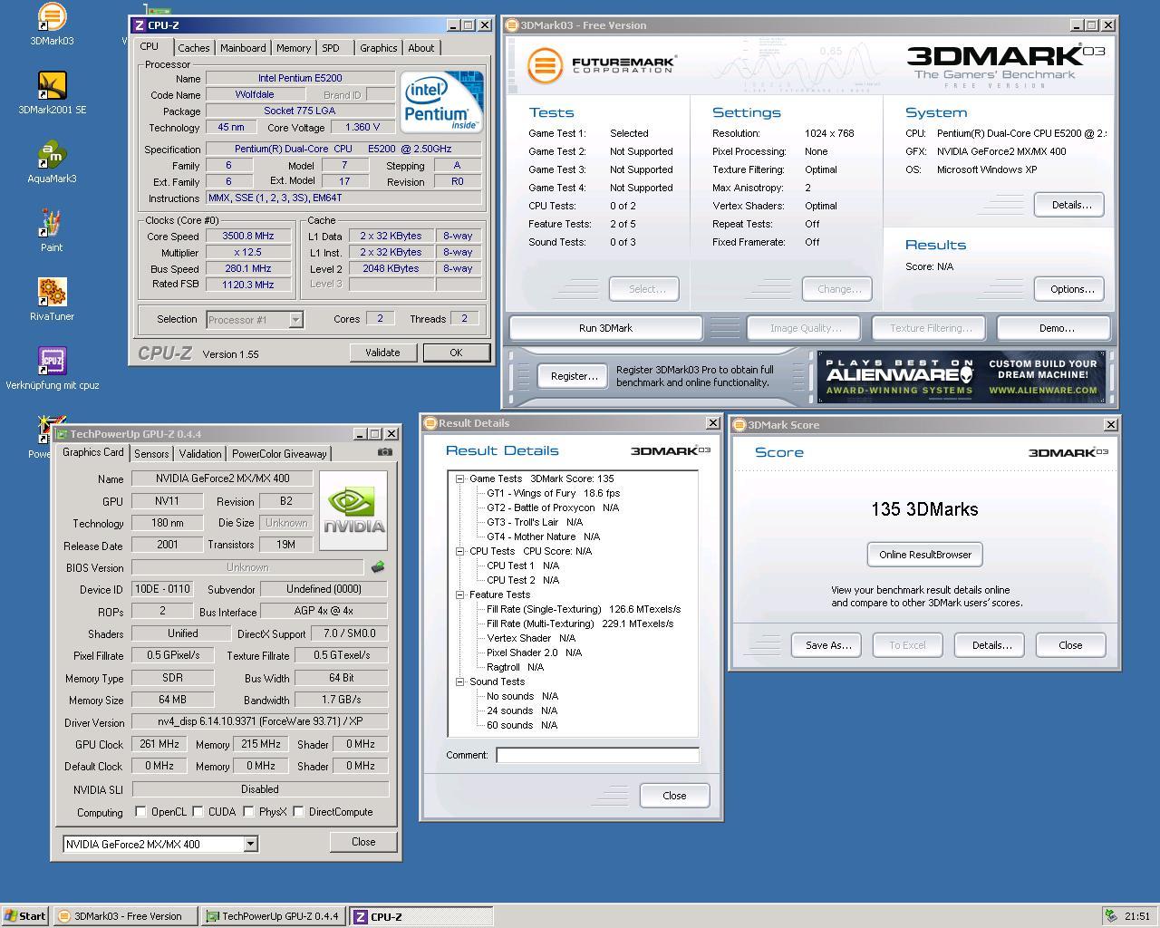Viewport: 1160px width, 928px height.
Task: Click Details button in Score window
Action: pyautogui.click(x=991, y=645)
